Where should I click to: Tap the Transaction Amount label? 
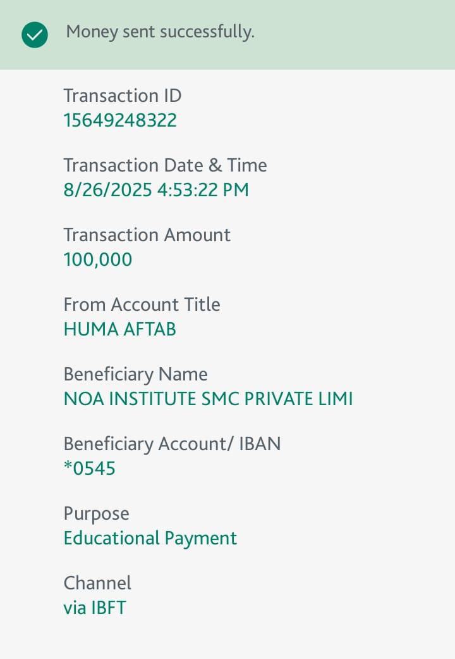click(147, 235)
